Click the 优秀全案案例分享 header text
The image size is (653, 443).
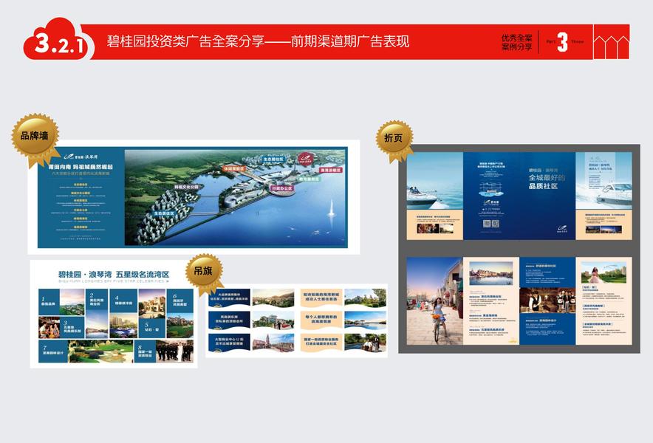point(517,43)
